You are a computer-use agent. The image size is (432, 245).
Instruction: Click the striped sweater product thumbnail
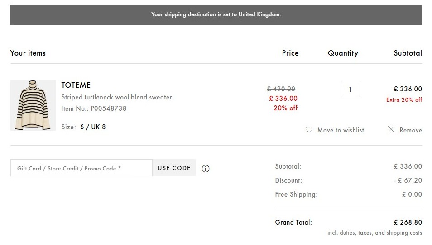point(33,105)
